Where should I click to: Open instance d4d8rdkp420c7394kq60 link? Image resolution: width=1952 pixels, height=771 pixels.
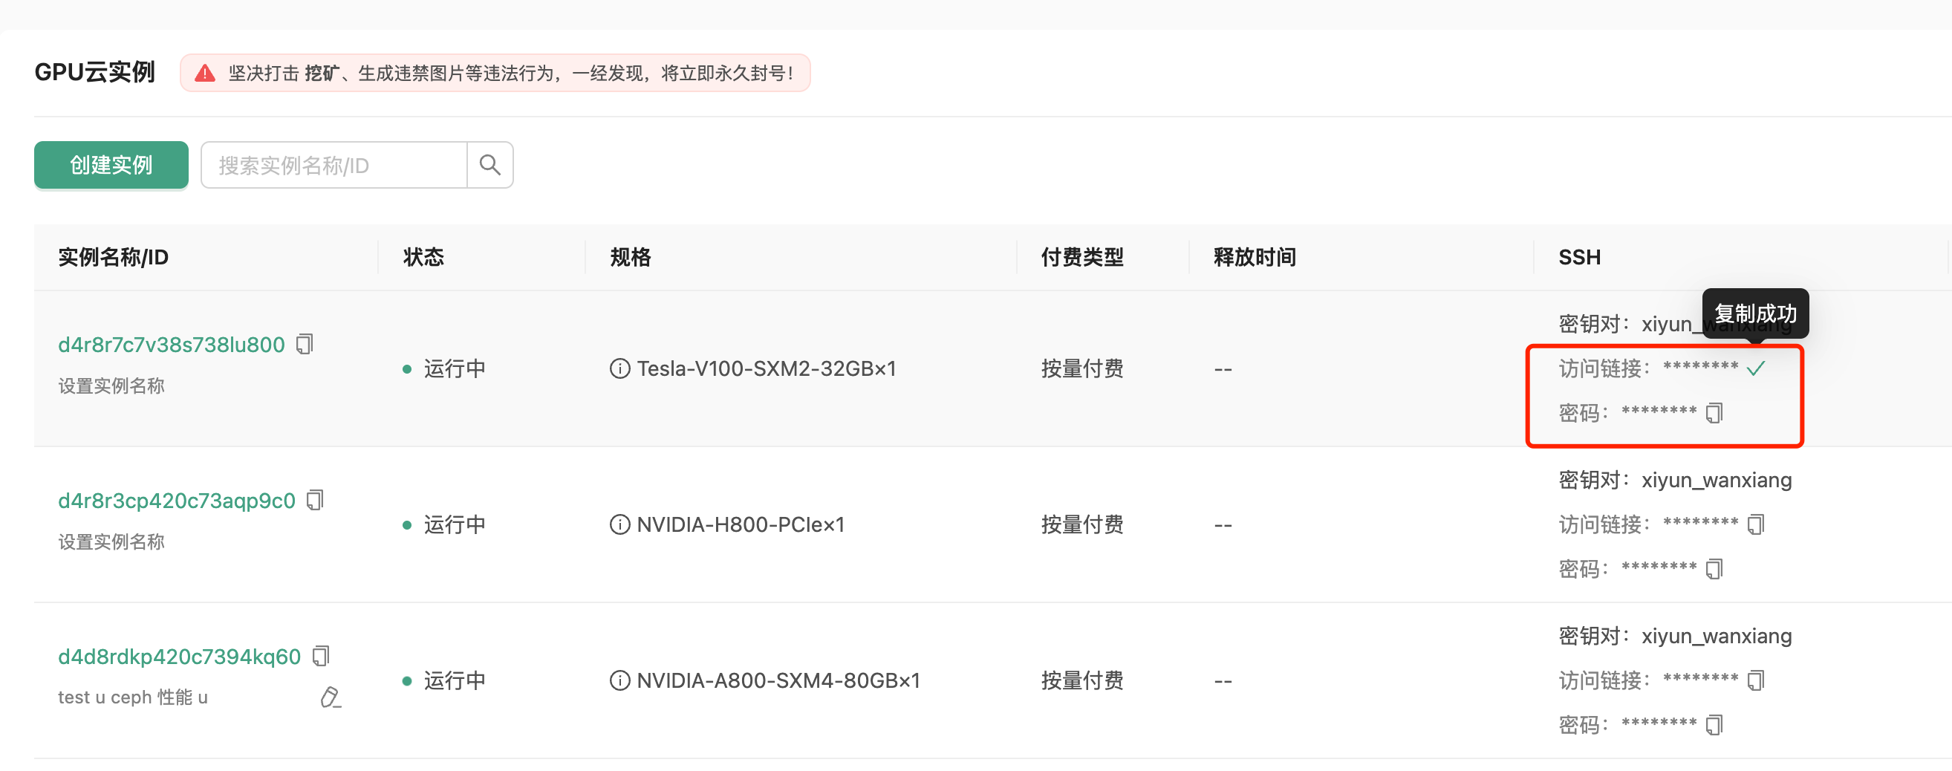[180, 657]
